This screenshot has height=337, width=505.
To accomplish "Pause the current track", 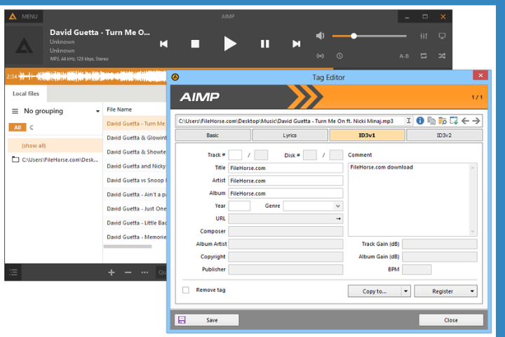I will 264,44.
